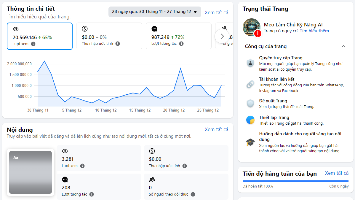Open Thiết lập Trang
Viewport: 355px width, 200px height.
[x=296, y=120]
